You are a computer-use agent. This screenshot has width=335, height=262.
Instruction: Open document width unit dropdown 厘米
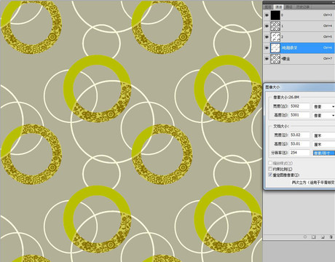click(323, 135)
